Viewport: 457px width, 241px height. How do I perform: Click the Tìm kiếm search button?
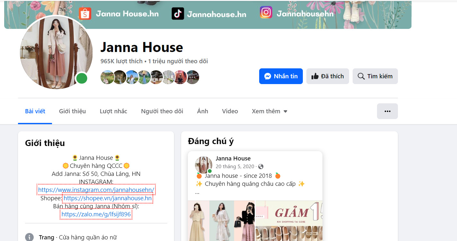tap(375, 76)
